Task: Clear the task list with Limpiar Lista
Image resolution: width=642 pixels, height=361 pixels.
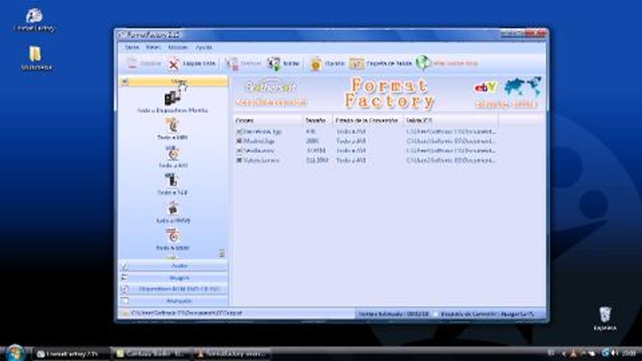Action: 192,64
